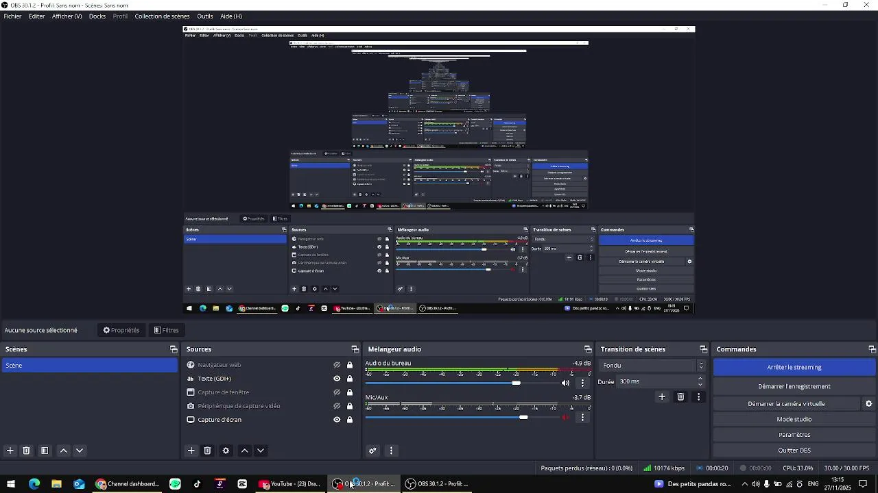This screenshot has width=878, height=493.
Task: Move scene up arrow in Scènes panel
Action: coord(63,451)
